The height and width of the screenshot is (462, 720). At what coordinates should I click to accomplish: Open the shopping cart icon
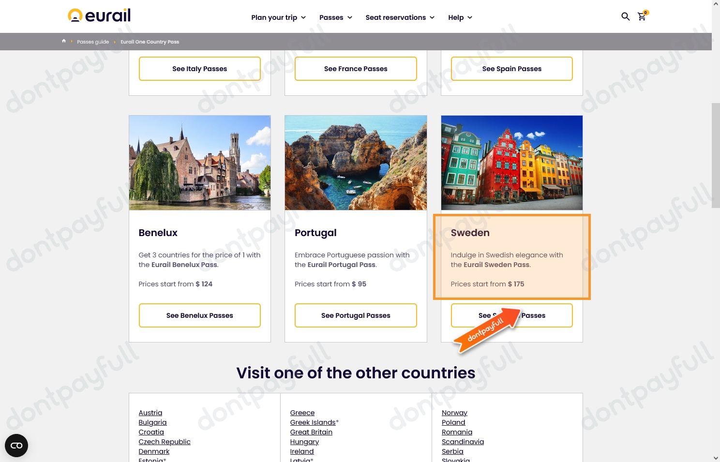(642, 17)
